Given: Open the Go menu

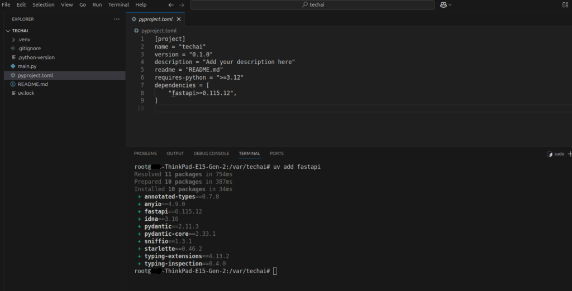Looking at the screenshot, I should [83, 4].
